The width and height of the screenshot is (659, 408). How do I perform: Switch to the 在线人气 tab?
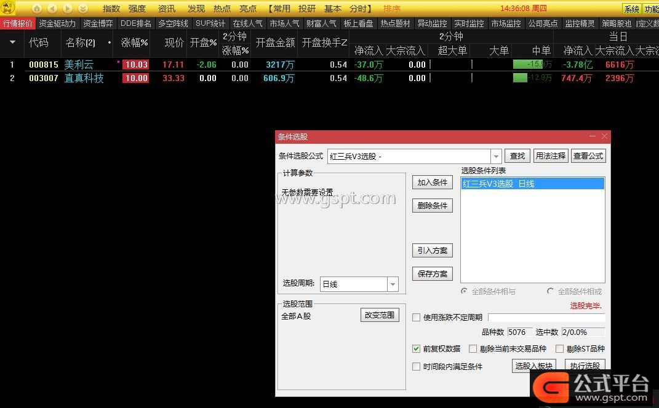pos(247,23)
